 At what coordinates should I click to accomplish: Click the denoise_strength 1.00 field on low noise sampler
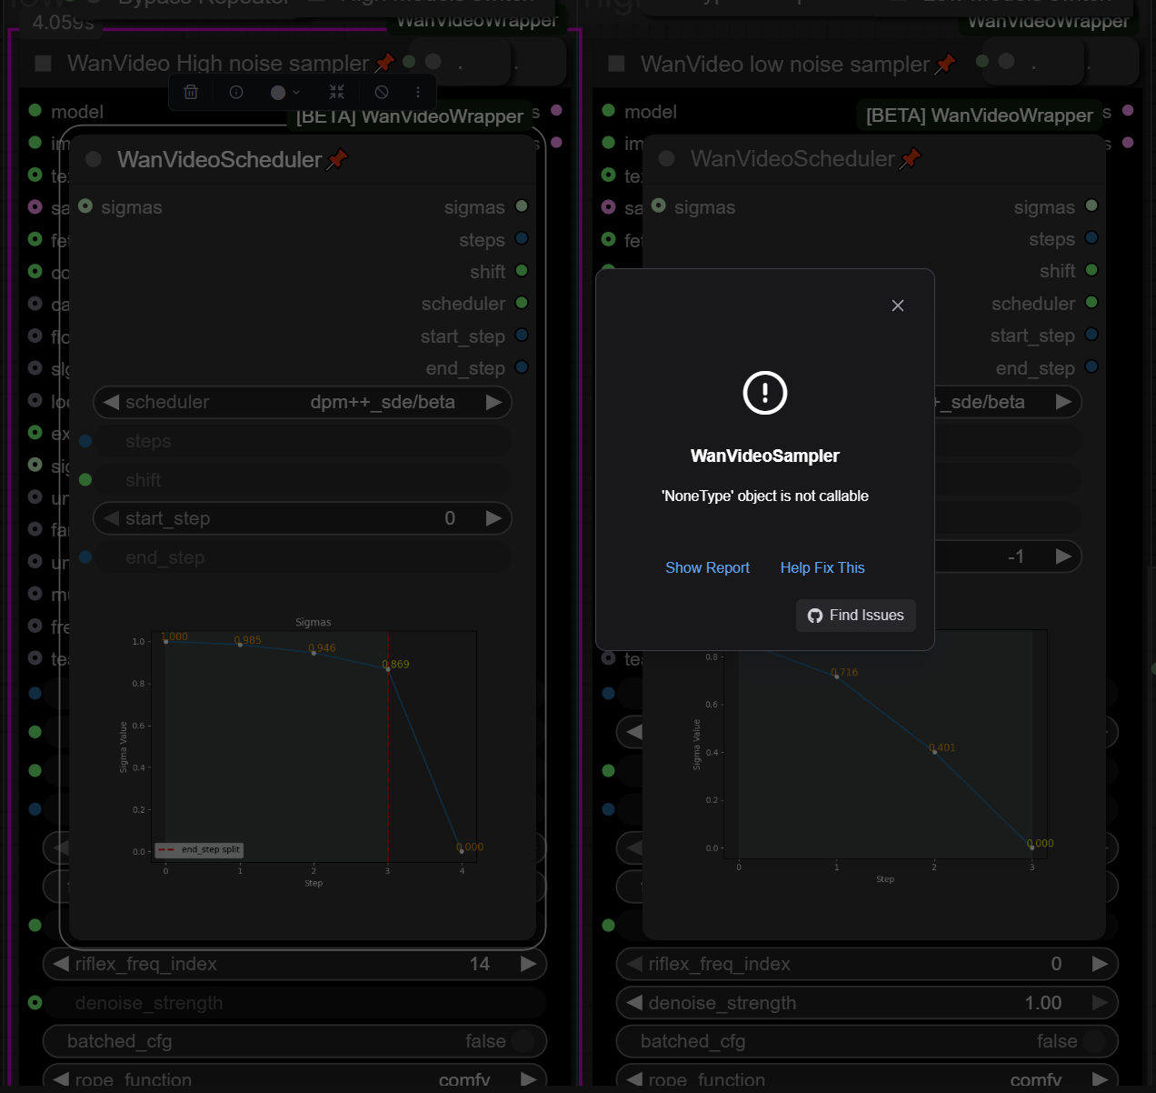867,1003
